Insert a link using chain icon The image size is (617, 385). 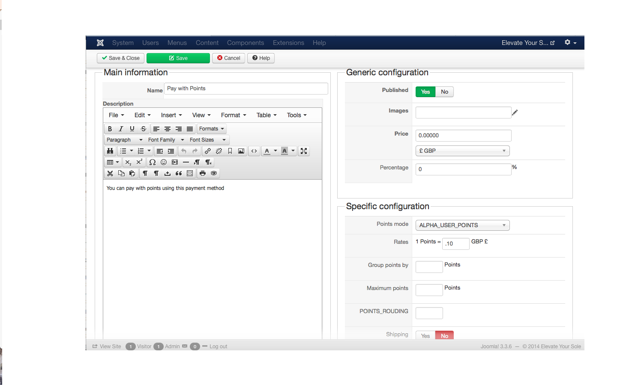208,151
